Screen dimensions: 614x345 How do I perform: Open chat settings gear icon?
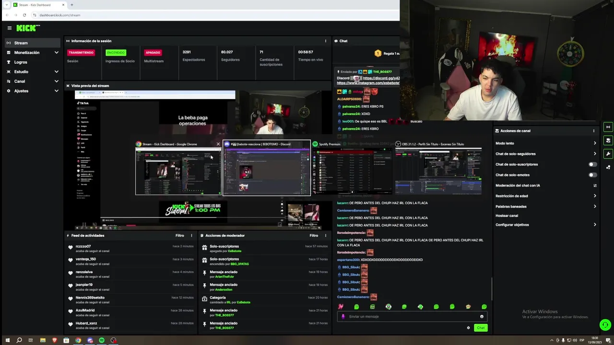tap(468, 328)
